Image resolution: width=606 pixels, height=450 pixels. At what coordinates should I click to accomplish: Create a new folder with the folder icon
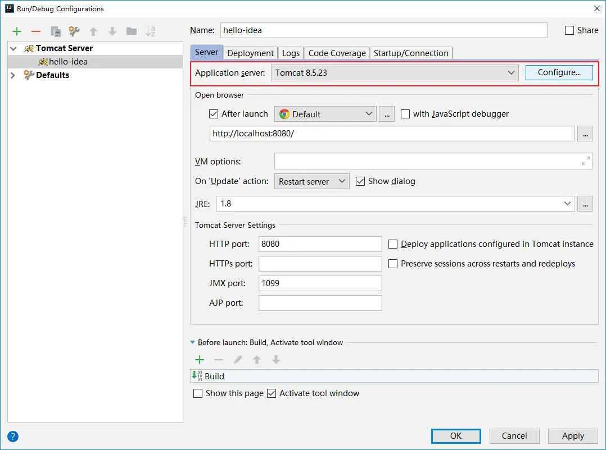coord(132,31)
